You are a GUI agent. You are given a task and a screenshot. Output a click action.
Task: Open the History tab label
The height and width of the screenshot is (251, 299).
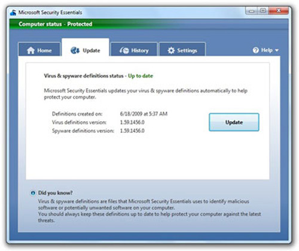coord(140,51)
